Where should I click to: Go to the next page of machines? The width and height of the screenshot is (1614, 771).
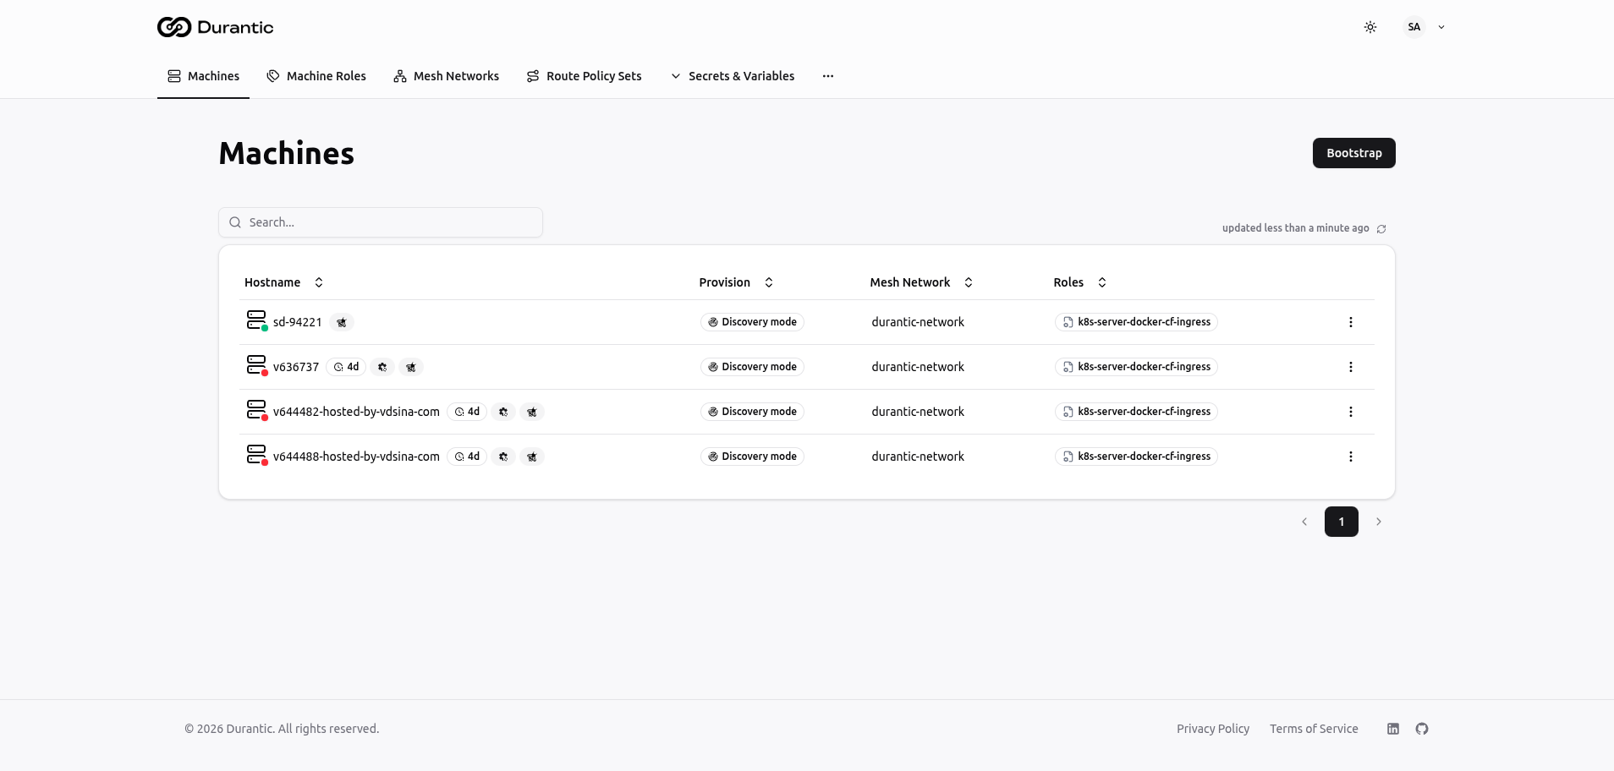coord(1379,522)
